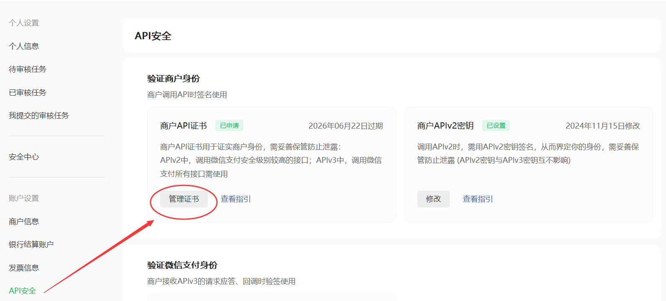This screenshot has height=301, width=666.
Task: Click the 修改 button for APIv2密钥
Action: (433, 199)
